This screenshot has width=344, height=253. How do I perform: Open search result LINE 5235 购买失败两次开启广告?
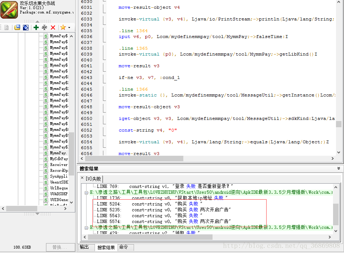click(x=164, y=210)
